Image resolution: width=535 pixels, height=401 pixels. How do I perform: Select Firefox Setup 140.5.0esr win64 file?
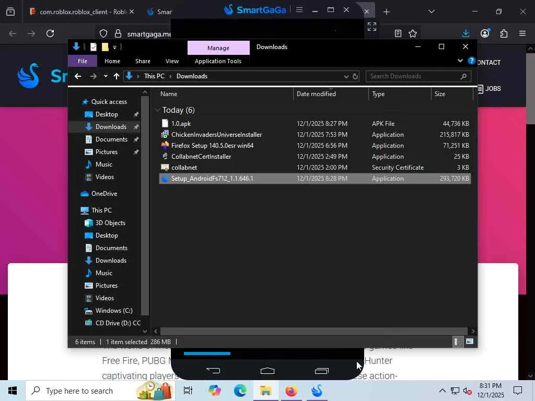coord(315,145)
